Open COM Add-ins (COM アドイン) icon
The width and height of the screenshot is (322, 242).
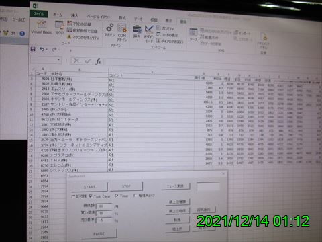[x=122, y=29]
